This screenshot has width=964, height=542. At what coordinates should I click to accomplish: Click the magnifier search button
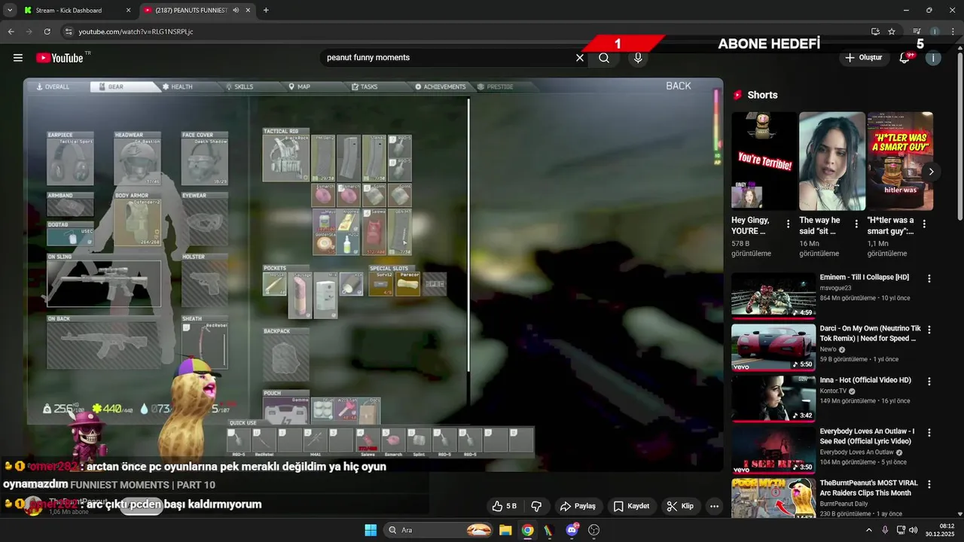(604, 58)
